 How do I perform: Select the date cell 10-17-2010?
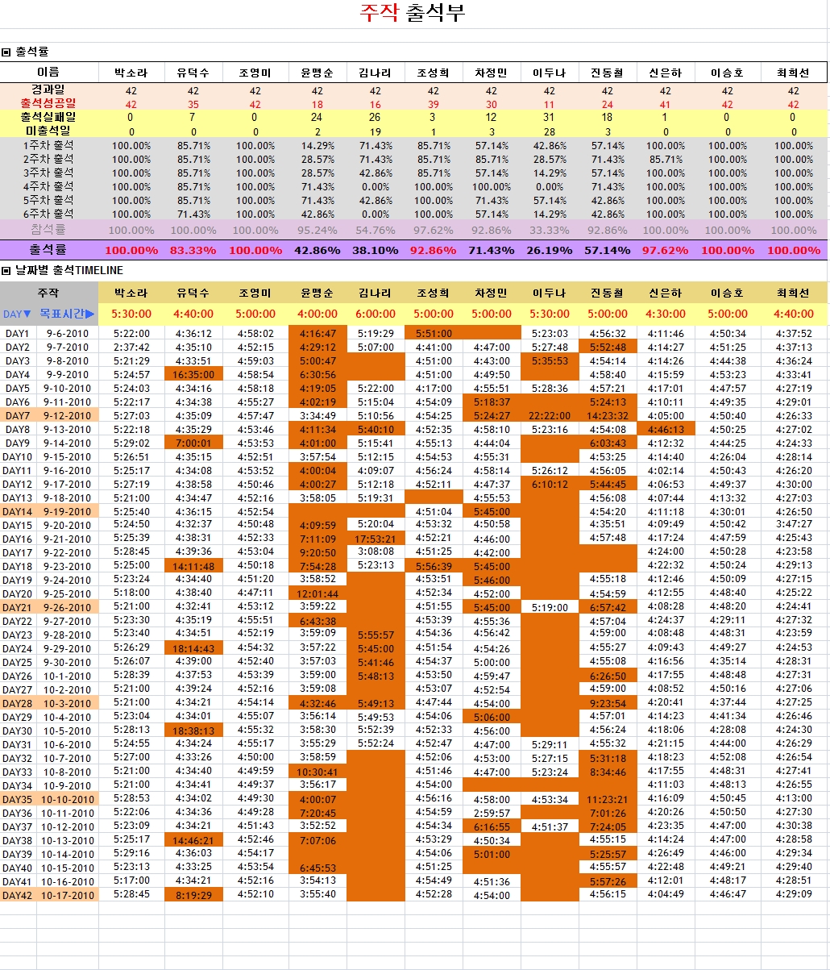tap(68, 895)
